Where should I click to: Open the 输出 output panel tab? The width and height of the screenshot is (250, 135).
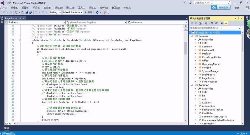[7, 128]
